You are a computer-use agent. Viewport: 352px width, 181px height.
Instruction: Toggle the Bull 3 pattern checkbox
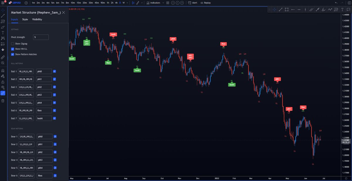(x=55, y=87)
